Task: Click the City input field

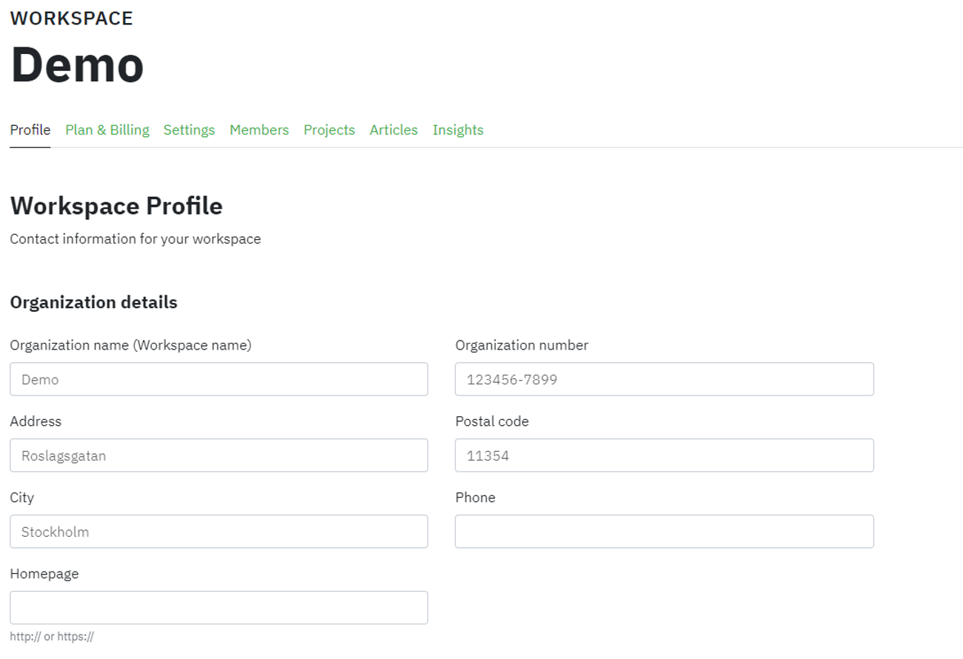Action: coord(219,532)
